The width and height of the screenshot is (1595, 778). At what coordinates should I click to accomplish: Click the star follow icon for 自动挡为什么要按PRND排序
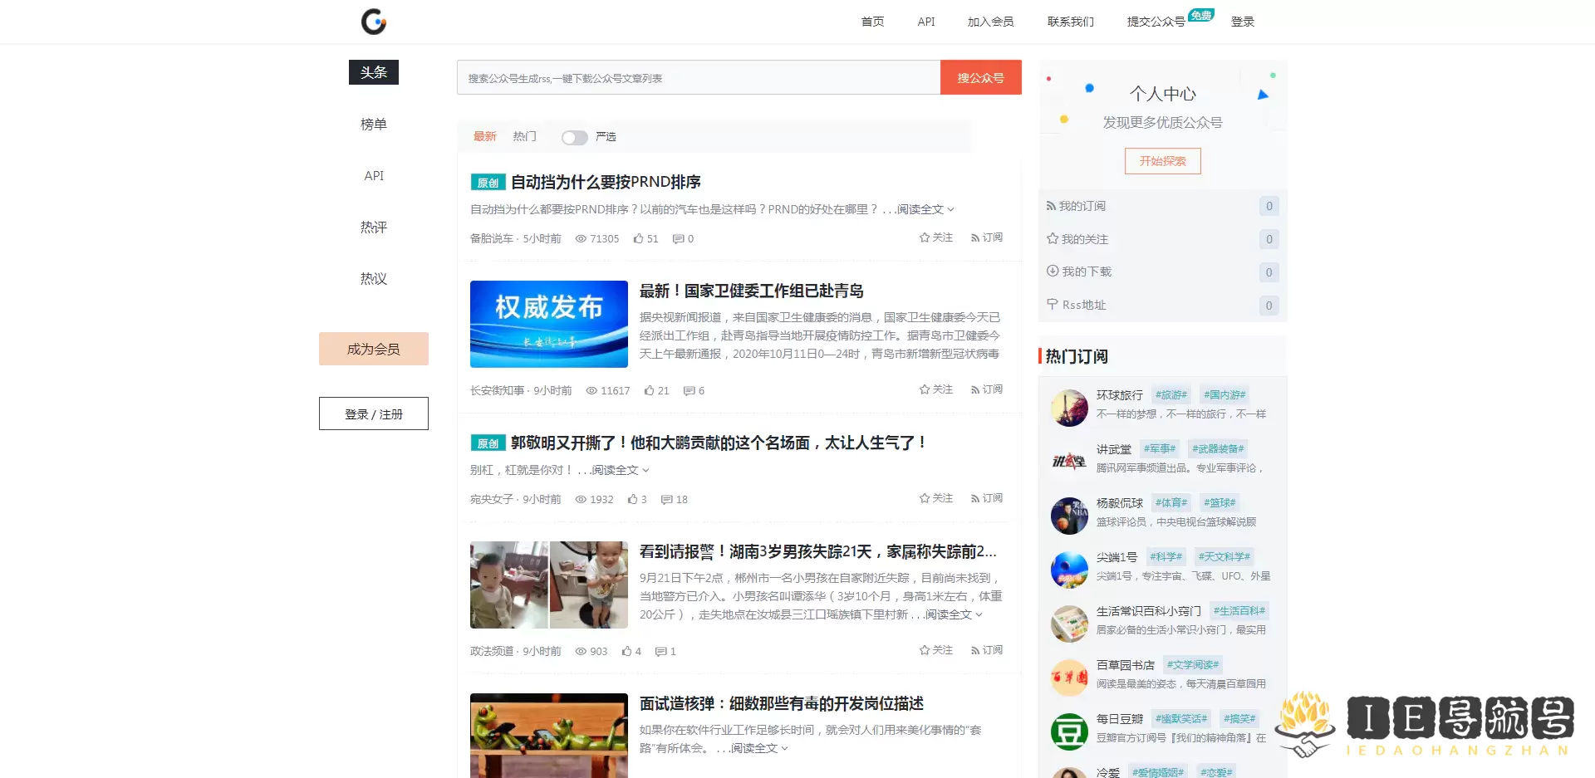[924, 237]
